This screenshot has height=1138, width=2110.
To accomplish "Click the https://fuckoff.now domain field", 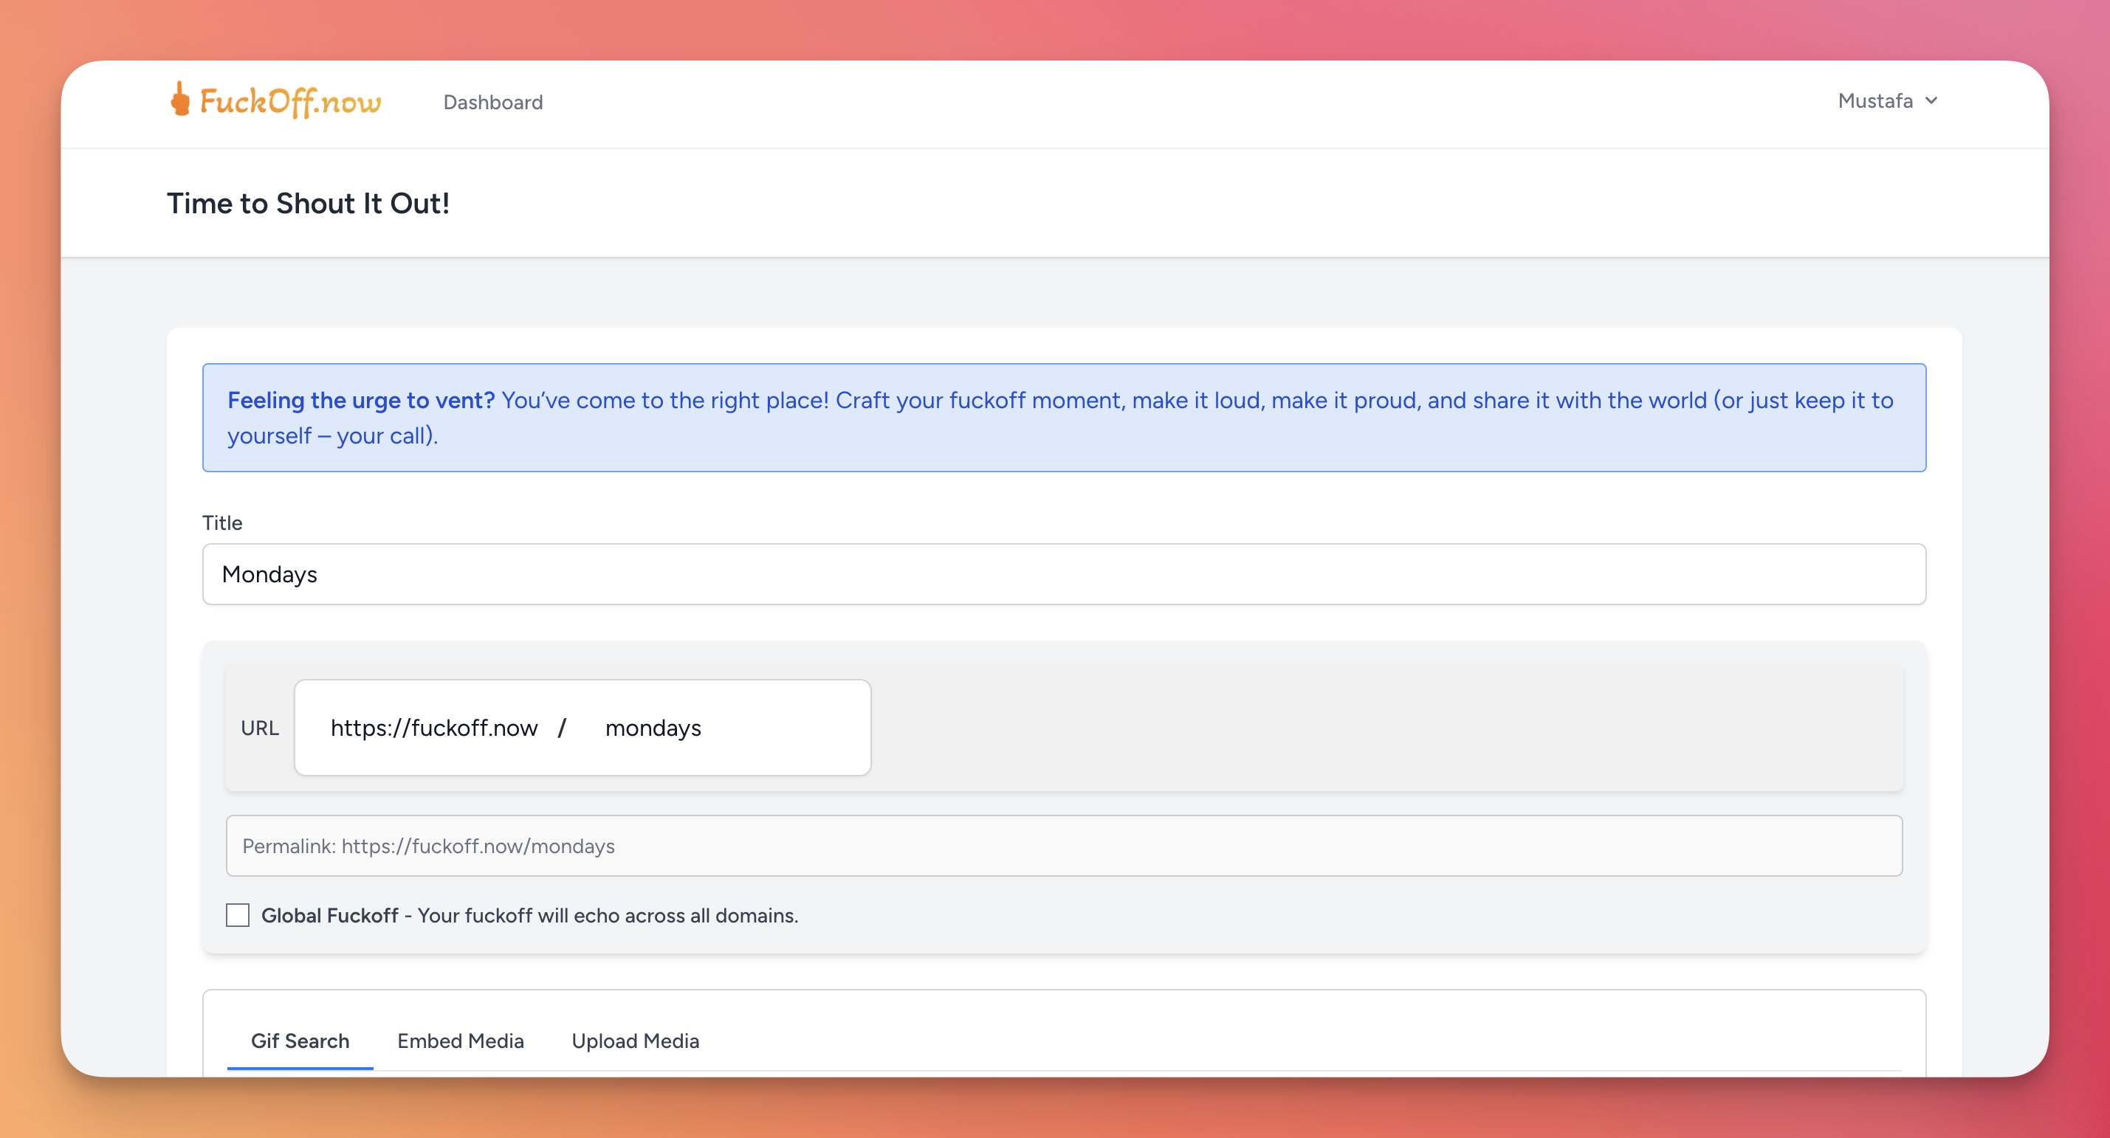I will tap(434, 728).
